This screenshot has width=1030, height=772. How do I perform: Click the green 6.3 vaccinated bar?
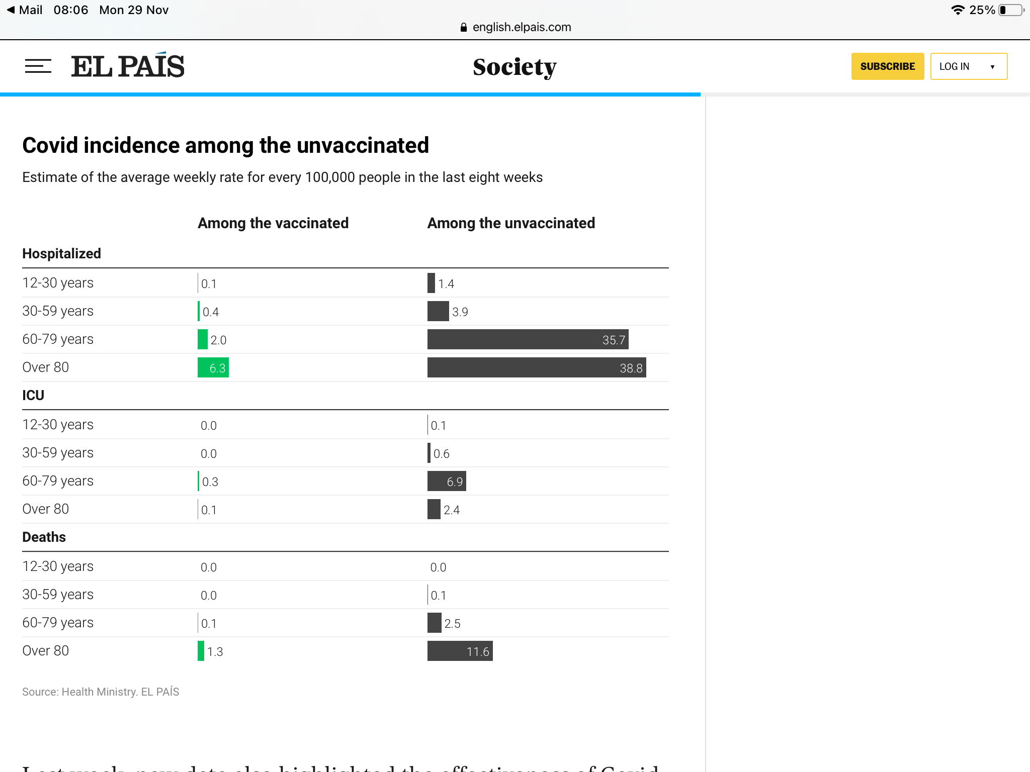pyautogui.click(x=213, y=367)
